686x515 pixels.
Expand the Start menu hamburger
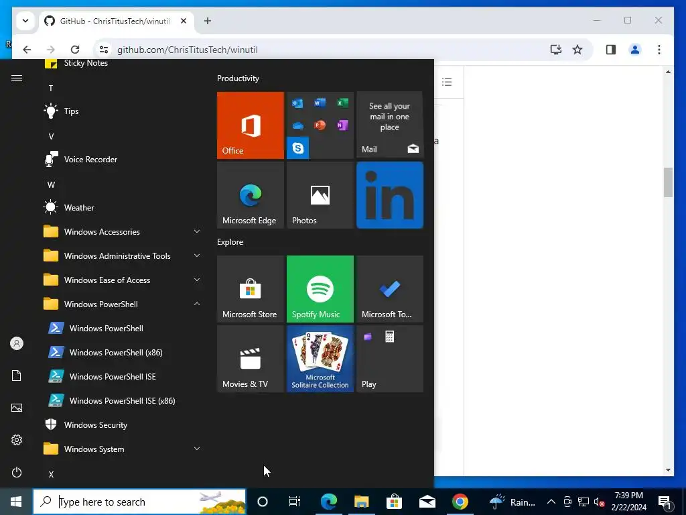[x=17, y=78]
